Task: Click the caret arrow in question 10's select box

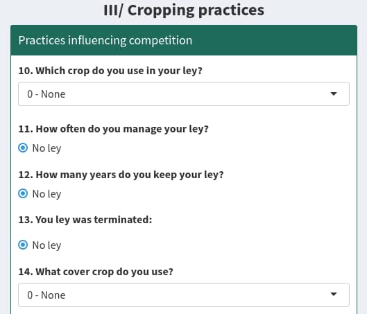Action: [x=333, y=94]
